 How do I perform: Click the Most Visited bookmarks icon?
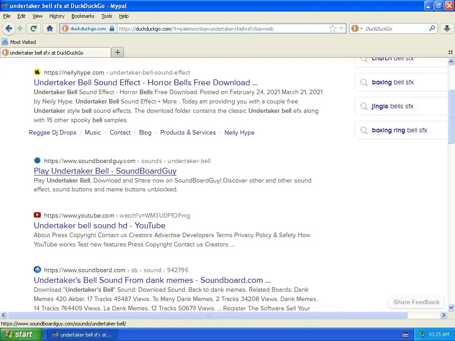coord(5,42)
